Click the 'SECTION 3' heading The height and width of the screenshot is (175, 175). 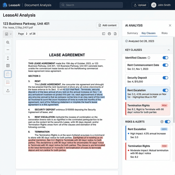click(x=34, y=76)
